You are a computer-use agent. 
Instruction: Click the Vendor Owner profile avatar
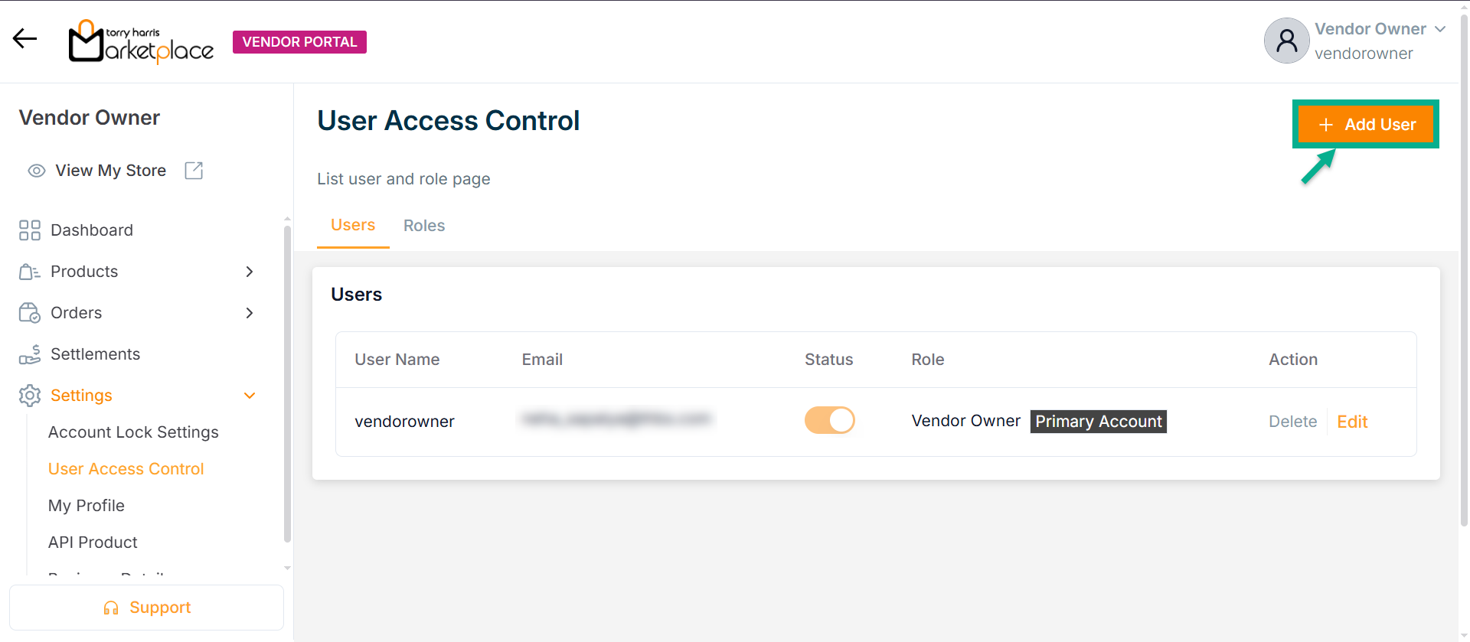tap(1286, 41)
